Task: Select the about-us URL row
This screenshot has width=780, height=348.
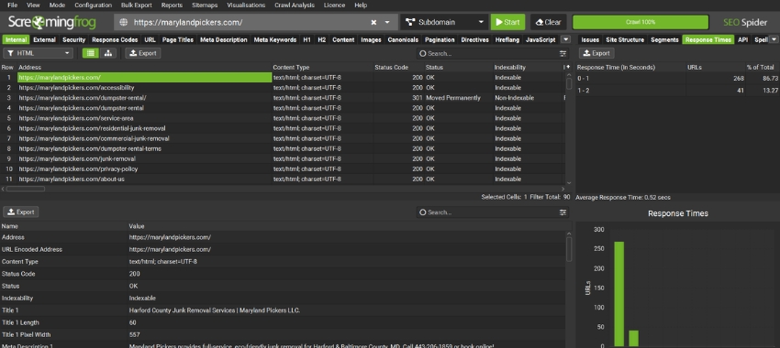Action: [x=283, y=179]
